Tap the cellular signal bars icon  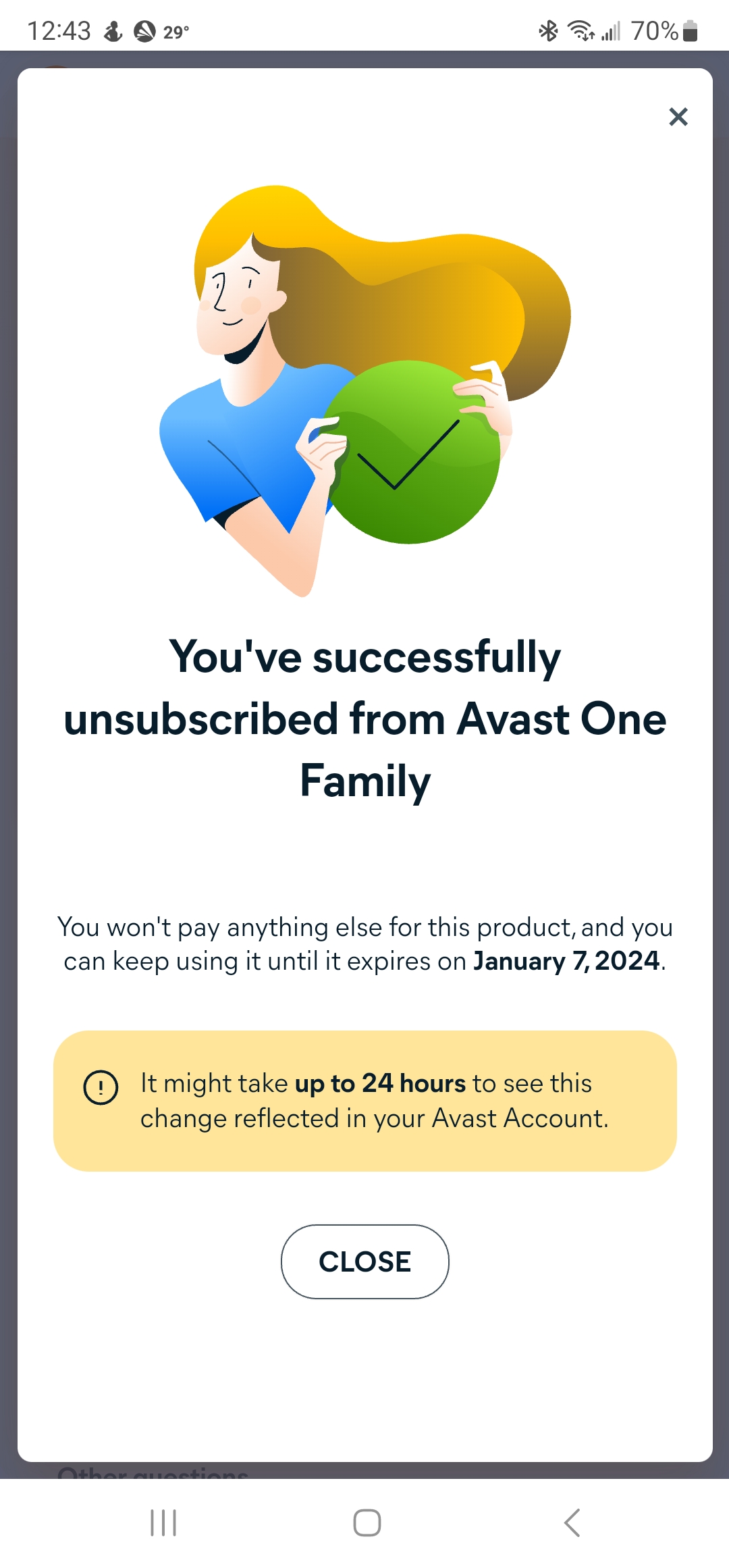tap(611, 30)
